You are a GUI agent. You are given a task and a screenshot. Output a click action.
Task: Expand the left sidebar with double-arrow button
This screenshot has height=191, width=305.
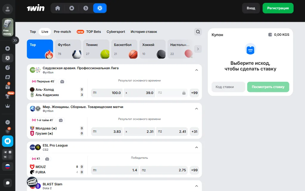point(15,40)
